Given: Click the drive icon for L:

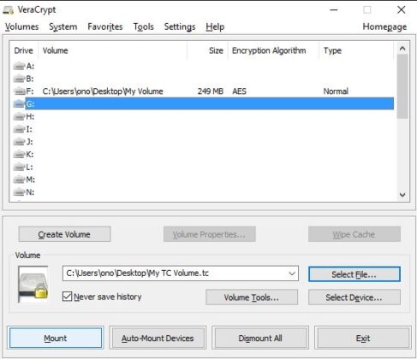Looking at the screenshot, I should click(19, 167).
